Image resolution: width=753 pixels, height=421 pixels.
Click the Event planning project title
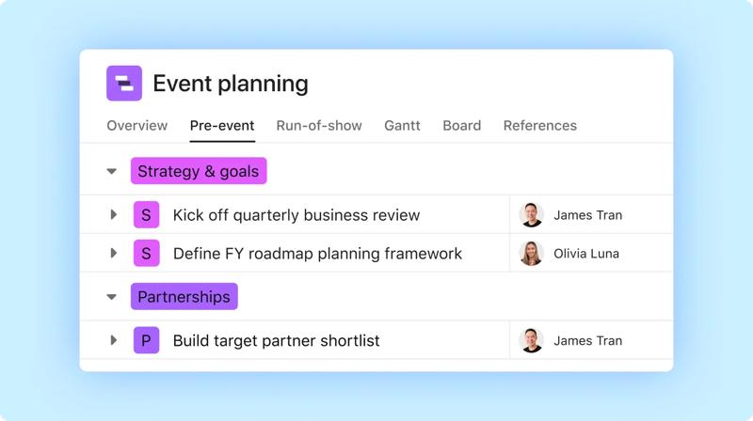(x=230, y=84)
